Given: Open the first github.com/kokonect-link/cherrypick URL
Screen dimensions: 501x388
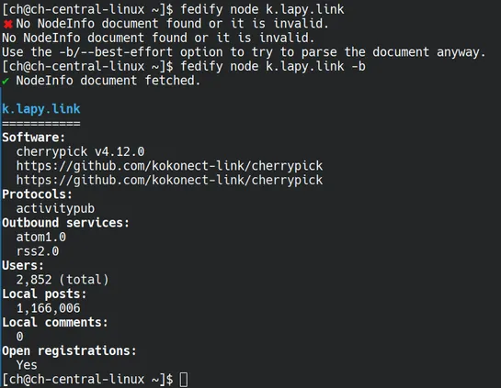Looking at the screenshot, I should [169, 166].
